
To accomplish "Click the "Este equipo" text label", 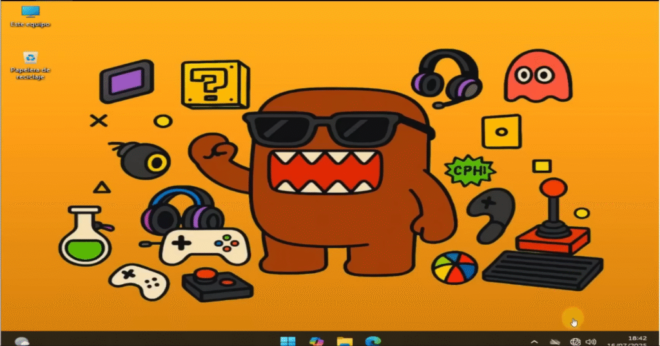I will [x=30, y=24].
